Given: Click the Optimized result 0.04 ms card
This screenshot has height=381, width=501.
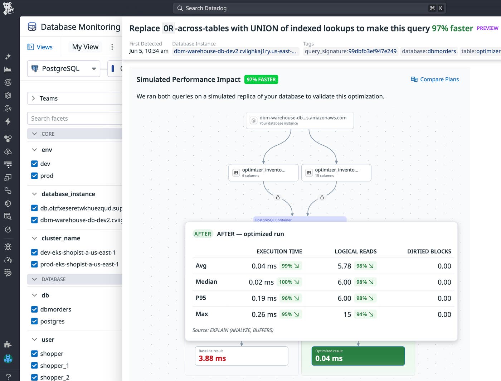Looking at the screenshot, I should (358, 356).
